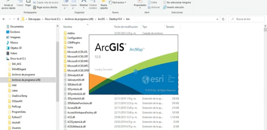The height and width of the screenshot is (130, 267).
Task: Click the bin breadcrumb segment
Action: pyautogui.click(x=128, y=19)
